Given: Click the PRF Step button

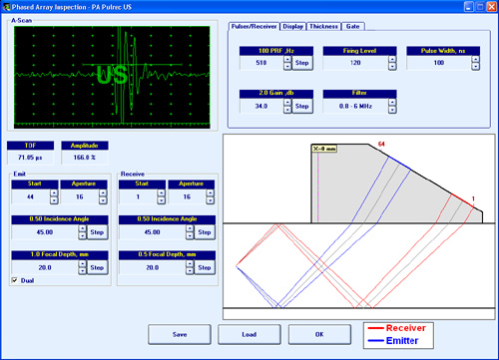Looking at the screenshot, I should click(x=302, y=63).
